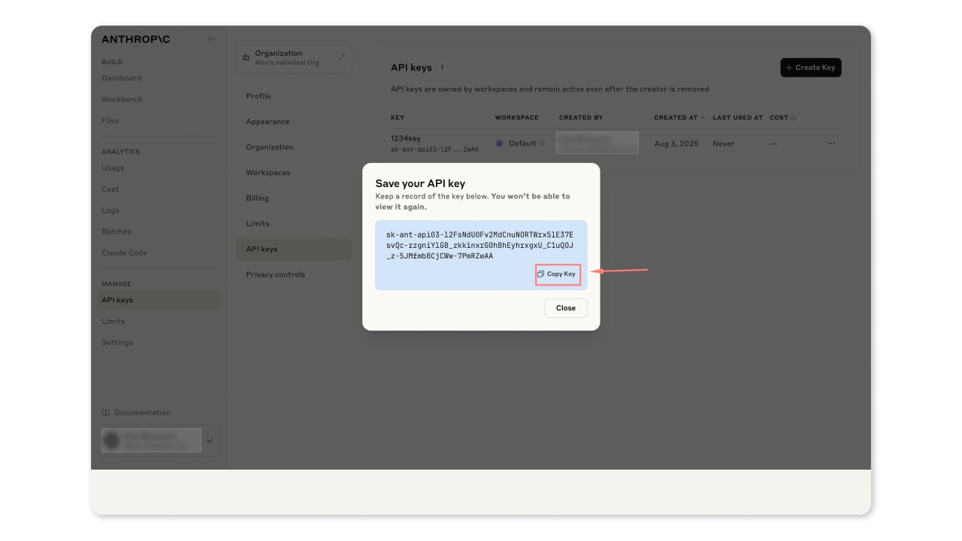Click the truncated key sk-ant-api03-l2F...ZwAA
This screenshot has width=962, height=541.
click(x=434, y=150)
